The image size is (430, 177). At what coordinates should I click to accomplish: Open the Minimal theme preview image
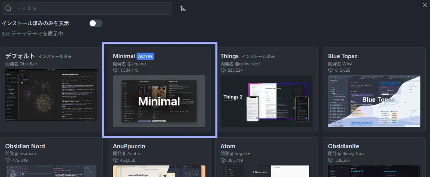click(x=159, y=101)
